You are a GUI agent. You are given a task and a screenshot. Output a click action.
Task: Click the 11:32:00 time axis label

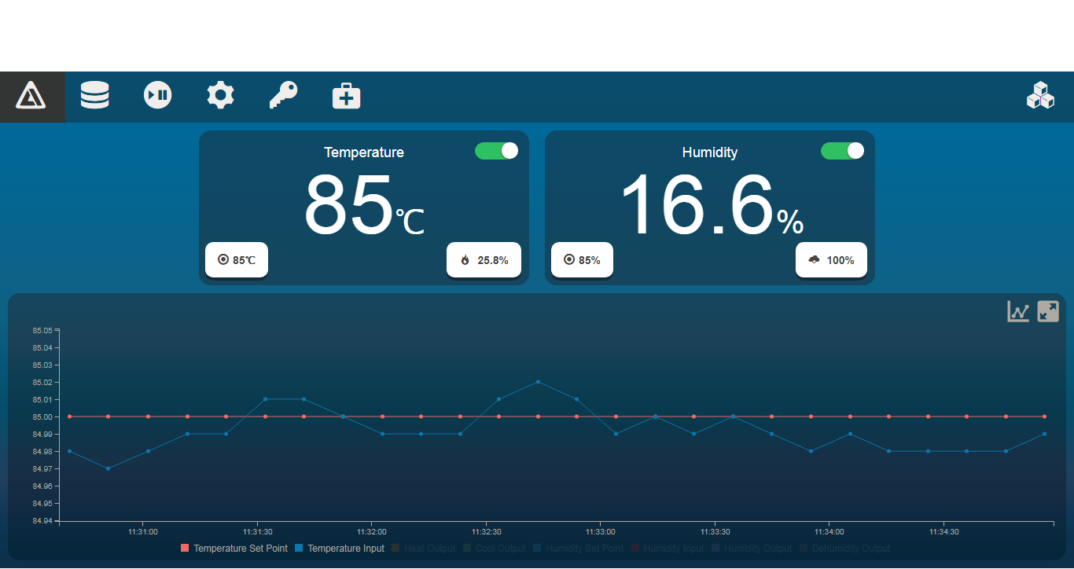pos(372,532)
